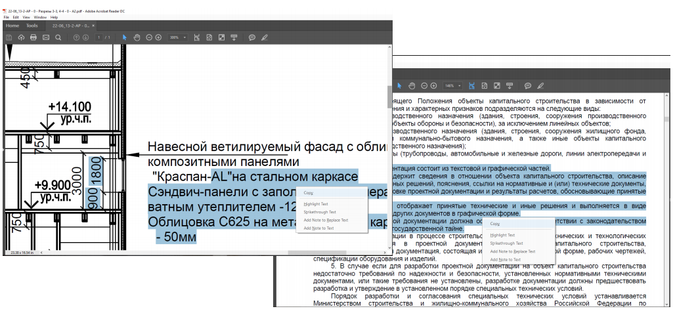Click the highlighter pen icon in 300% window
This screenshot has width=675, height=315.
coord(265,37)
